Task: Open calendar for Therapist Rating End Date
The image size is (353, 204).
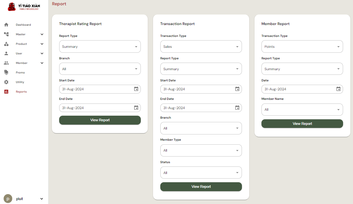Action: (x=136, y=108)
